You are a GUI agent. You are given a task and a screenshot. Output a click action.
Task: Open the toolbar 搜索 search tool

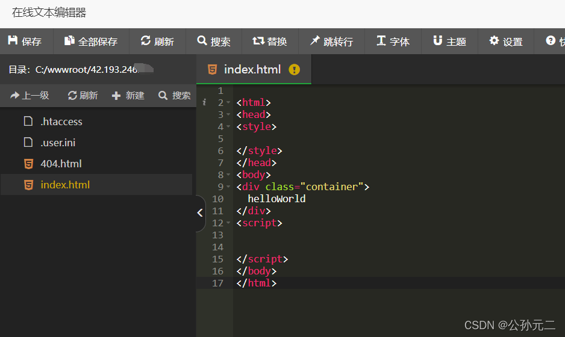pos(214,42)
